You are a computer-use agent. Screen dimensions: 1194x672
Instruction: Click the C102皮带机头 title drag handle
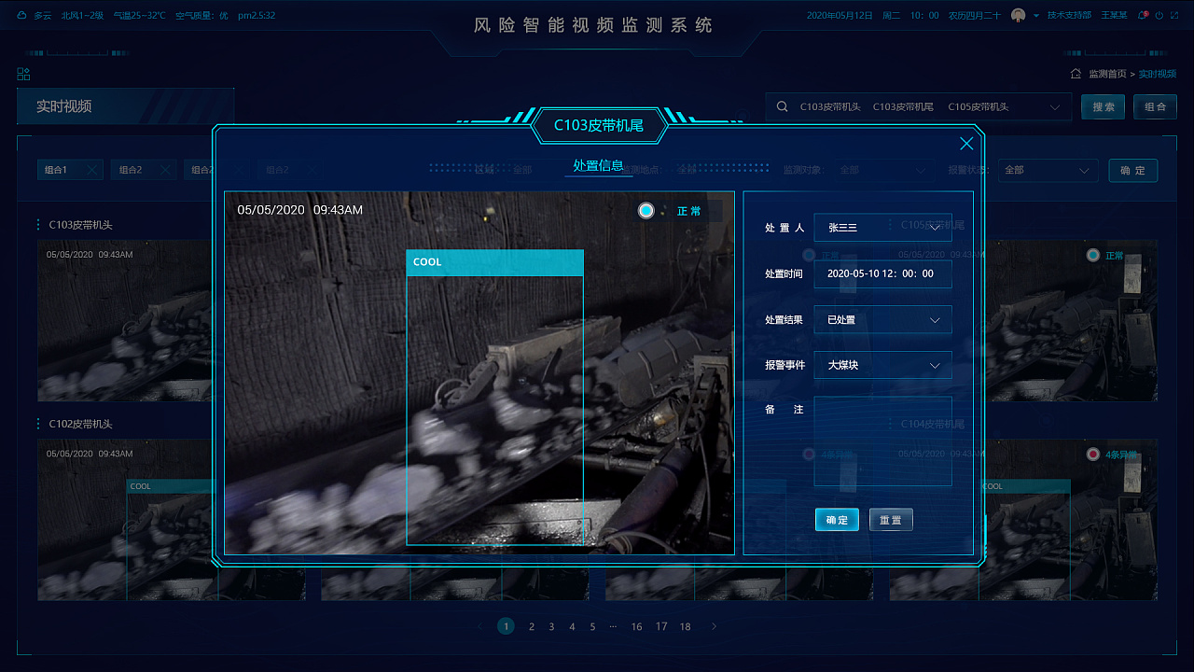click(38, 424)
